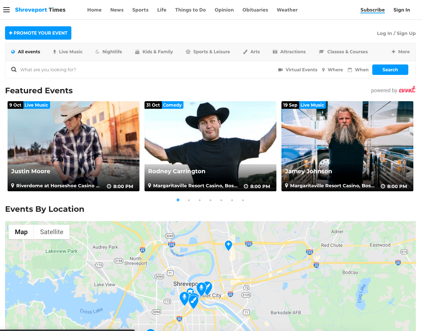Open the Justin Moore event card
The image size is (422, 331).
(74, 146)
